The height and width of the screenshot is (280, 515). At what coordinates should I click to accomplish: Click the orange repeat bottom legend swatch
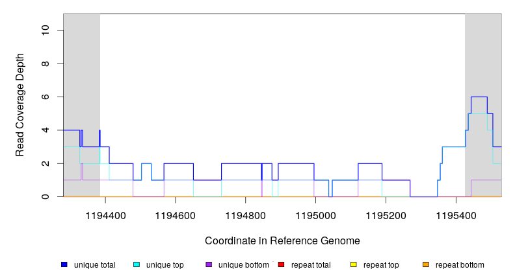tap(426, 264)
